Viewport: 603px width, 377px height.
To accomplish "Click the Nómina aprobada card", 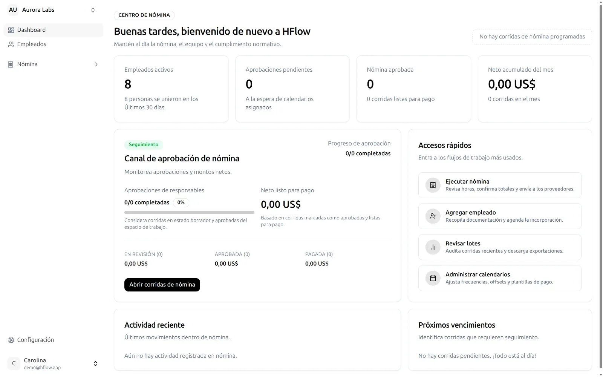I will coord(413,89).
